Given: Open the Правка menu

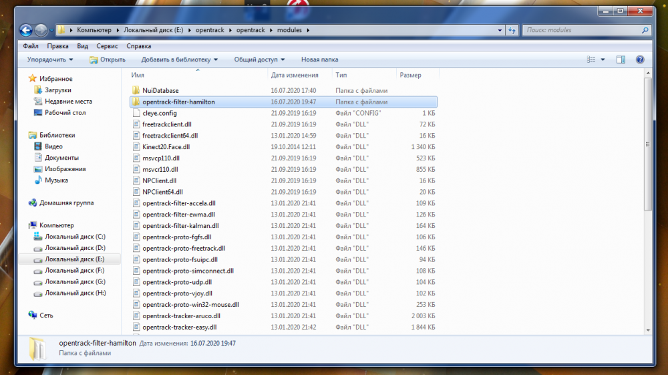Looking at the screenshot, I should [x=57, y=46].
